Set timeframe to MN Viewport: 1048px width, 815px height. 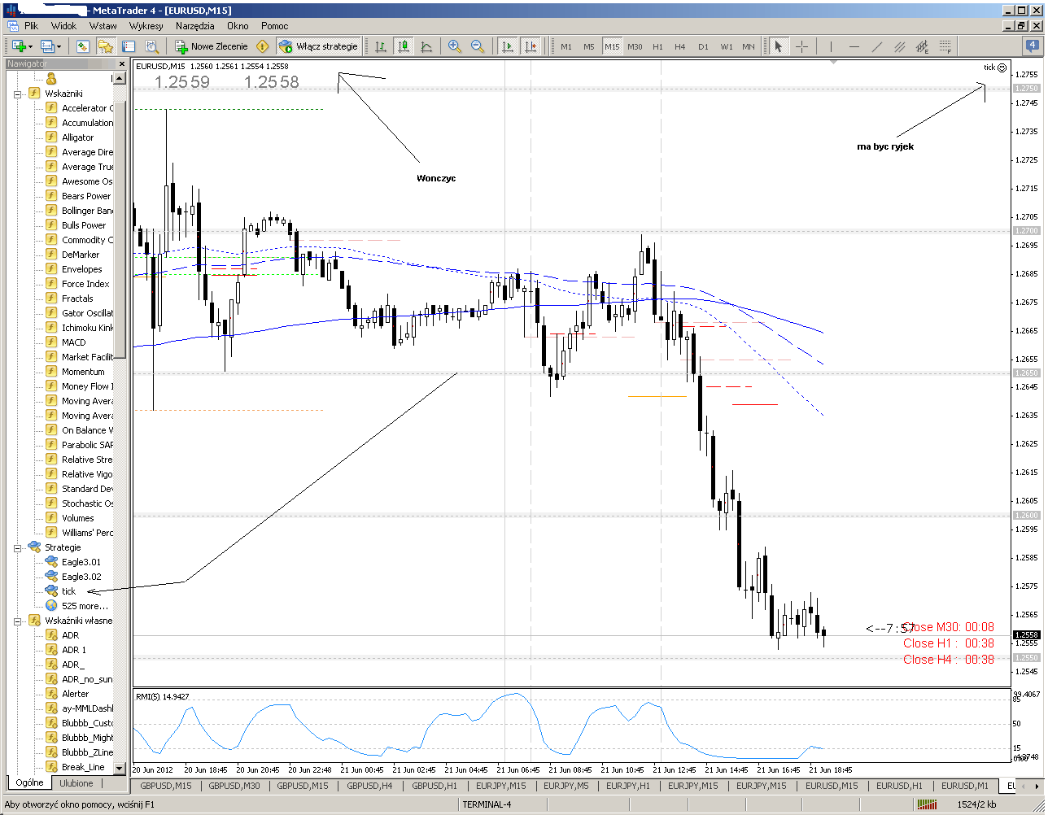[x=749, y=46]
